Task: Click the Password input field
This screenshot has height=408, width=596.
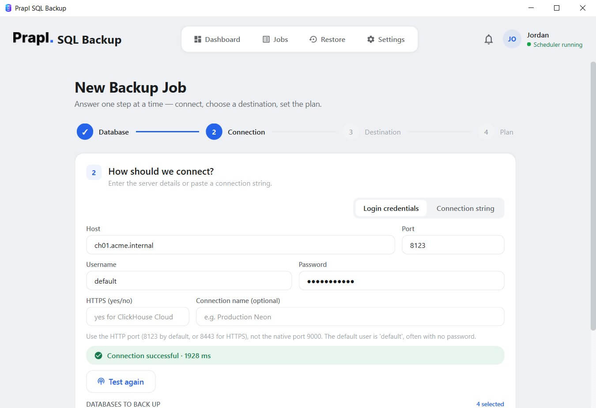Action: pos(401,281)
